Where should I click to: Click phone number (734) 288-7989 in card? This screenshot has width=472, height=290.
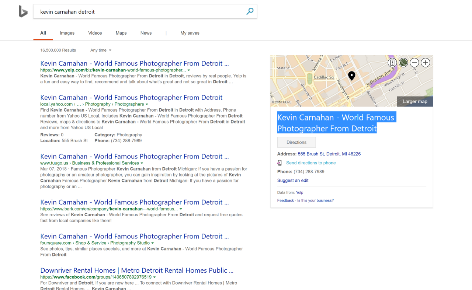pyautogui.click(x=309, y=172)
